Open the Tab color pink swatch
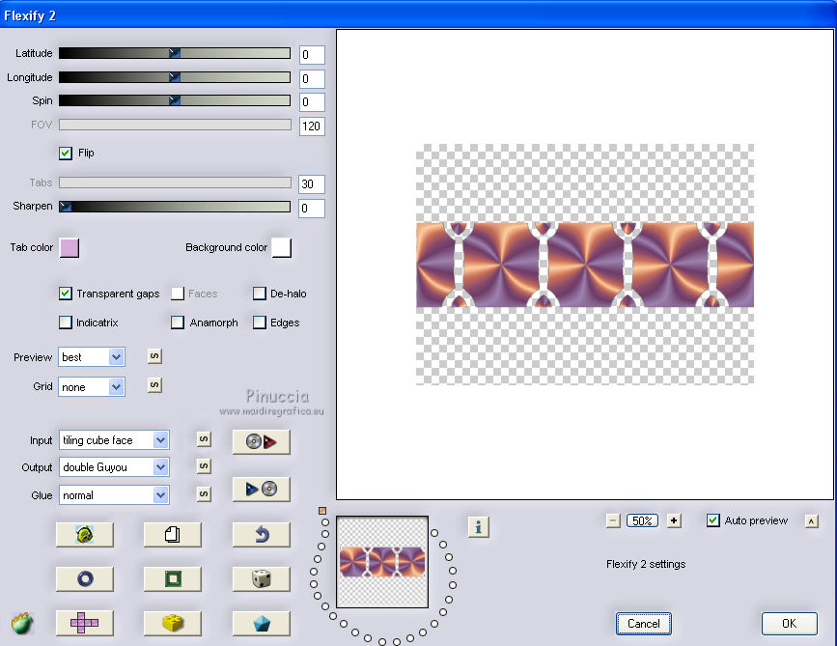This screenshot has width=837, height=646. (70, 248)
